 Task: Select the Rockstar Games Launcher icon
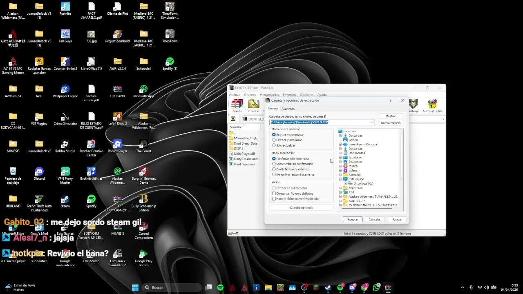pyautogui.click(x=39, y=66)
